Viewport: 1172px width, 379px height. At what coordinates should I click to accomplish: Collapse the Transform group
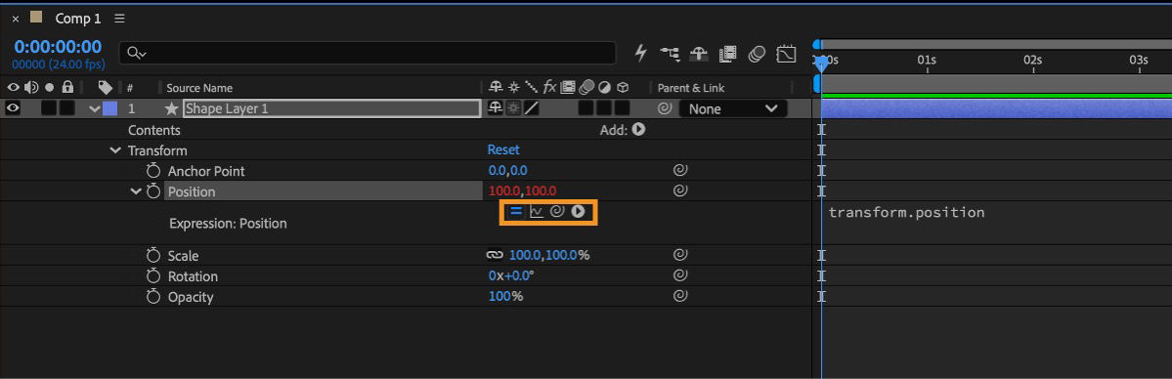115,150
